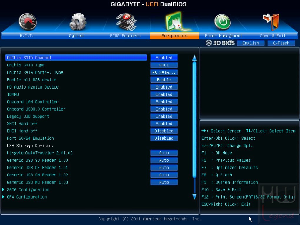Image resolution: width=300 pixels, height=225 pixels.
Task: Click the English language button
Action: (x=251, y=43)
